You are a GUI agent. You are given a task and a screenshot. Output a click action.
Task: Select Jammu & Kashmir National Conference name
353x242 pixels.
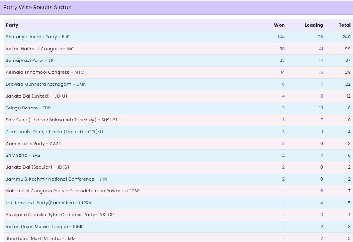56,179
